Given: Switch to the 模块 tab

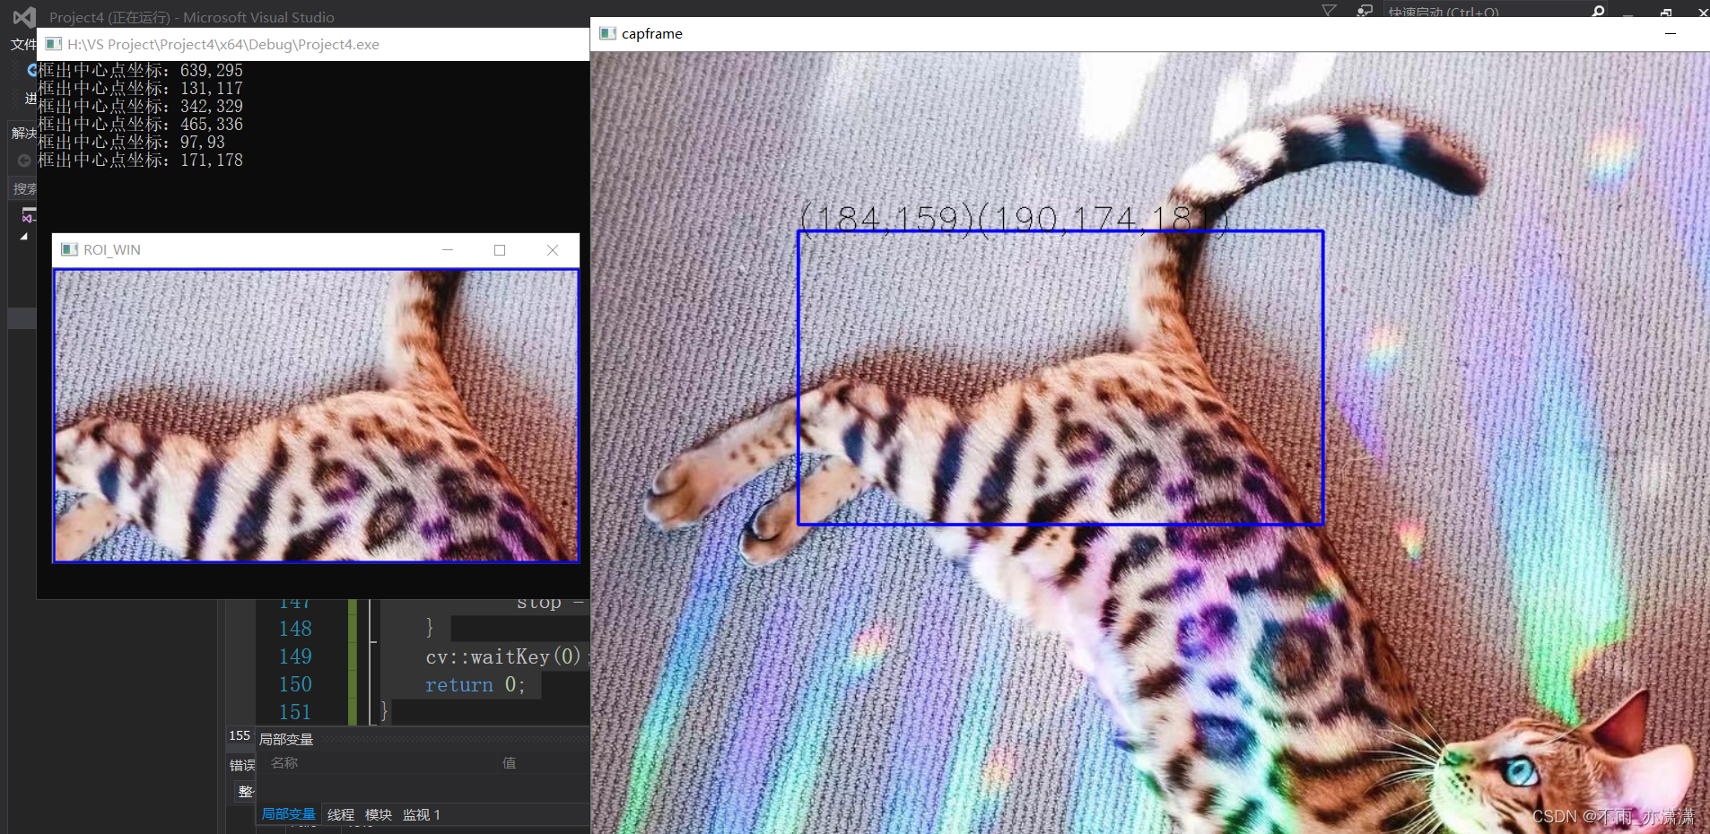Looking at the screenshot, I should point(379,814).
